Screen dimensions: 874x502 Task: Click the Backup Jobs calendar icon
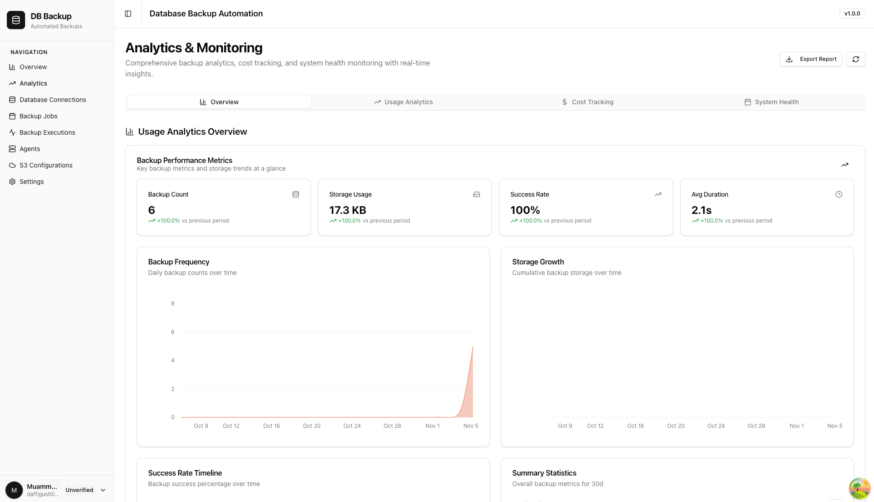tap(12, 116)
